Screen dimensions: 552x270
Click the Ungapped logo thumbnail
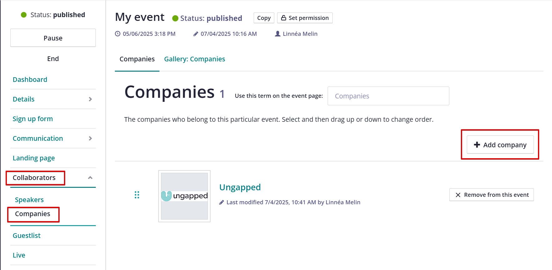[184, 196]
